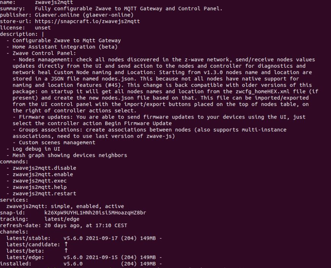Viewport: 331px width, 268px height.
Task: Click the snapcraft.io store URL
Action: (x=87, y=21)
